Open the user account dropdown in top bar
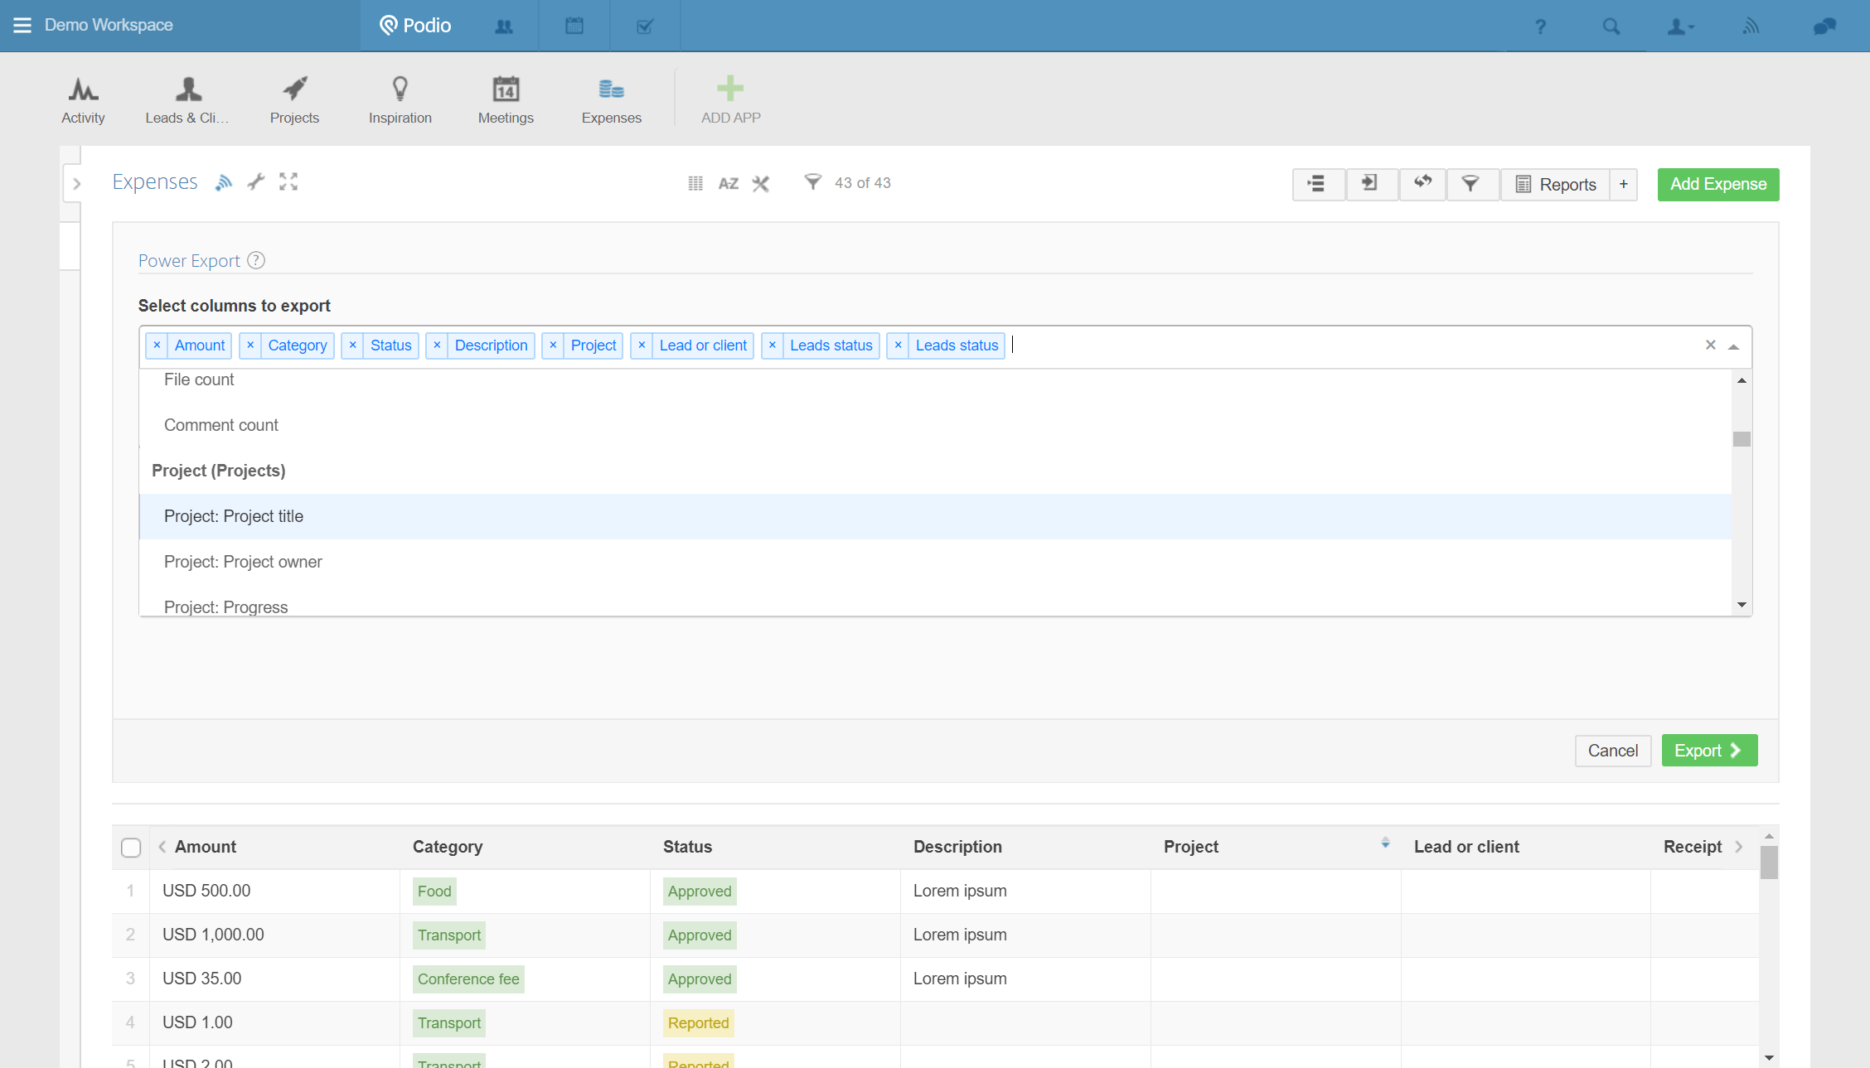This screenshot has height=1068, width=1870. point(1680,27)
